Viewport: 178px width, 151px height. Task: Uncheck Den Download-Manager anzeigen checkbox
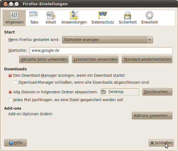point(10,75)
